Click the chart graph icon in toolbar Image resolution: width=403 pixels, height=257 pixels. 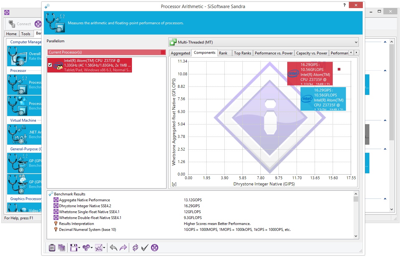(99, 248)
